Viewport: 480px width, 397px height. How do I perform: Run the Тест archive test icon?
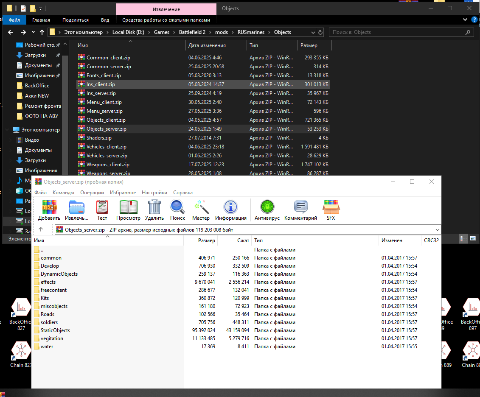point(102,207)
